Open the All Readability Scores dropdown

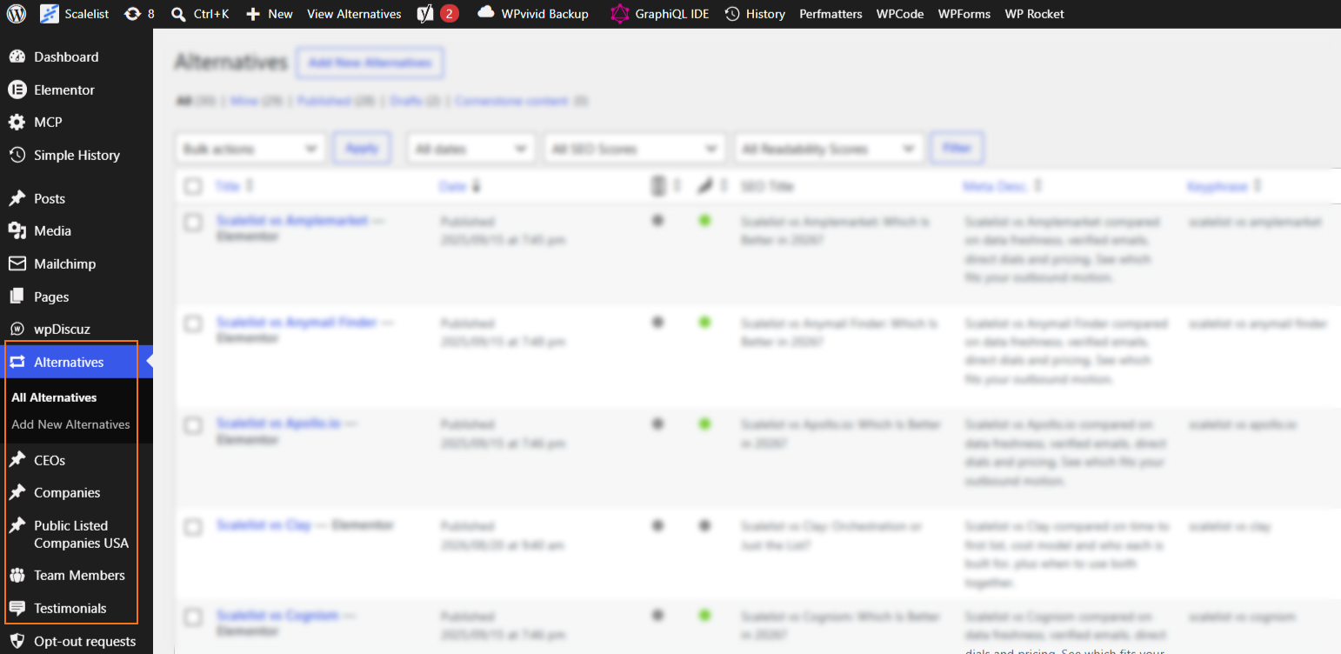point(829,149)
